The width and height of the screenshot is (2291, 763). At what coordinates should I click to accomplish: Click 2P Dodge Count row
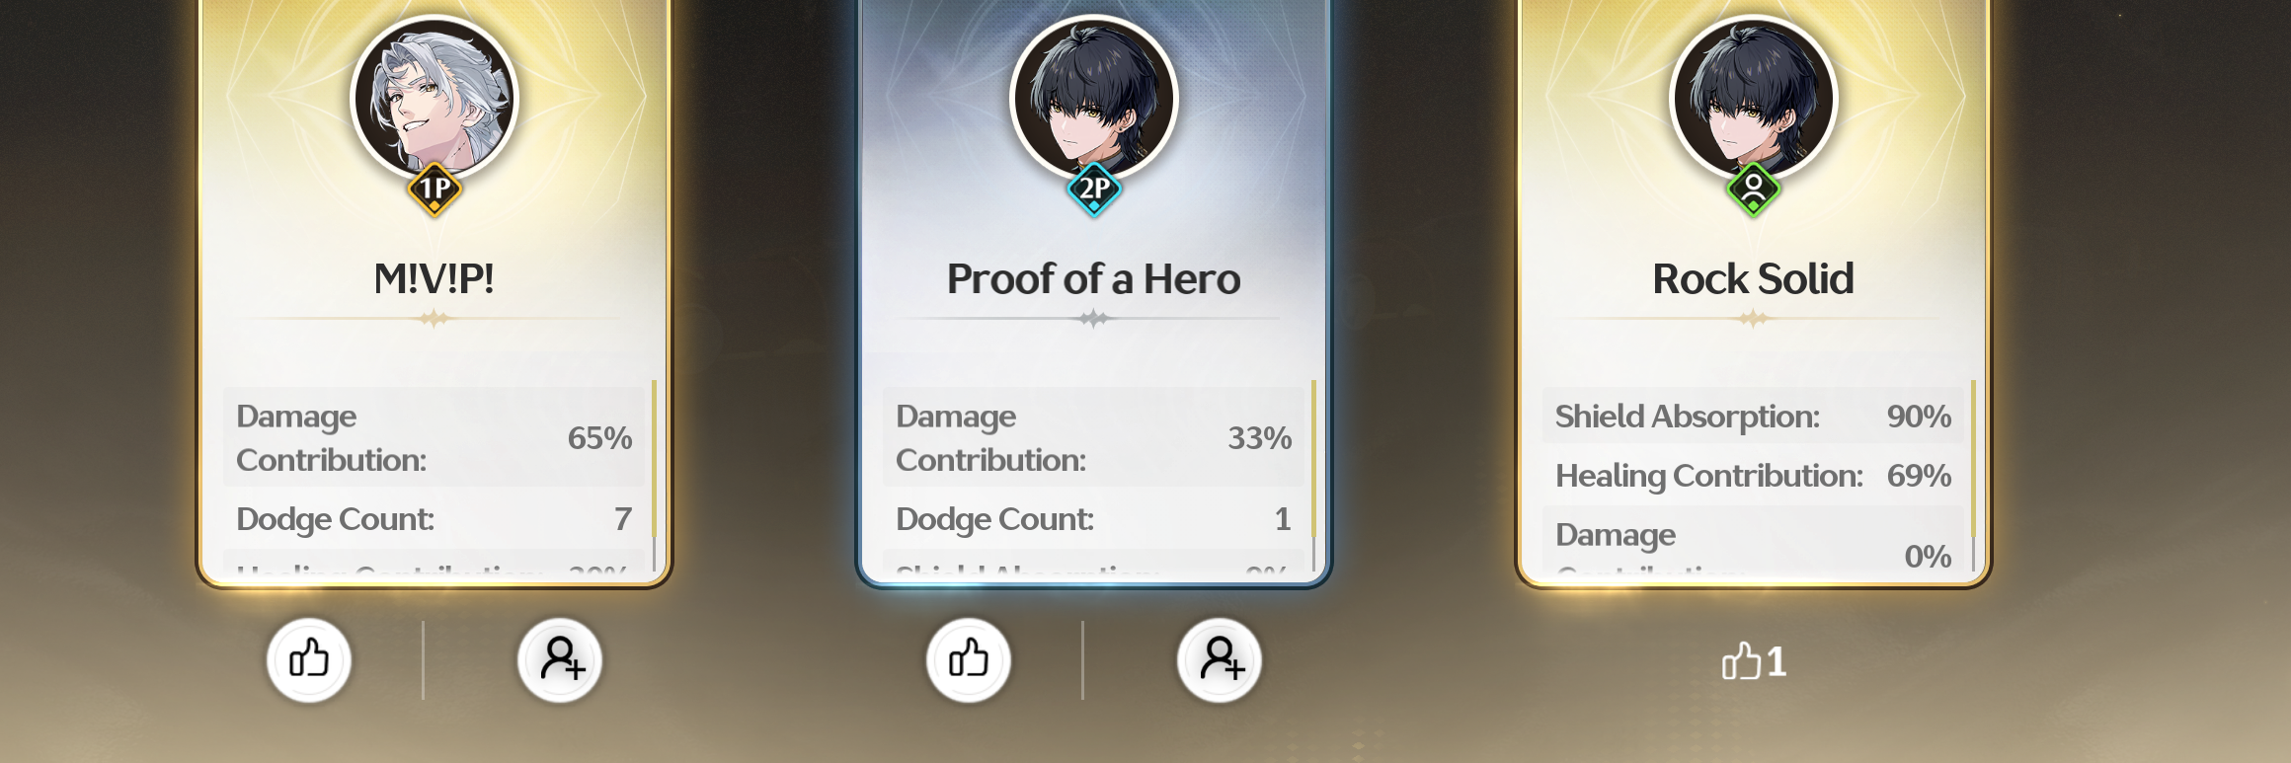pos(1094,518)
